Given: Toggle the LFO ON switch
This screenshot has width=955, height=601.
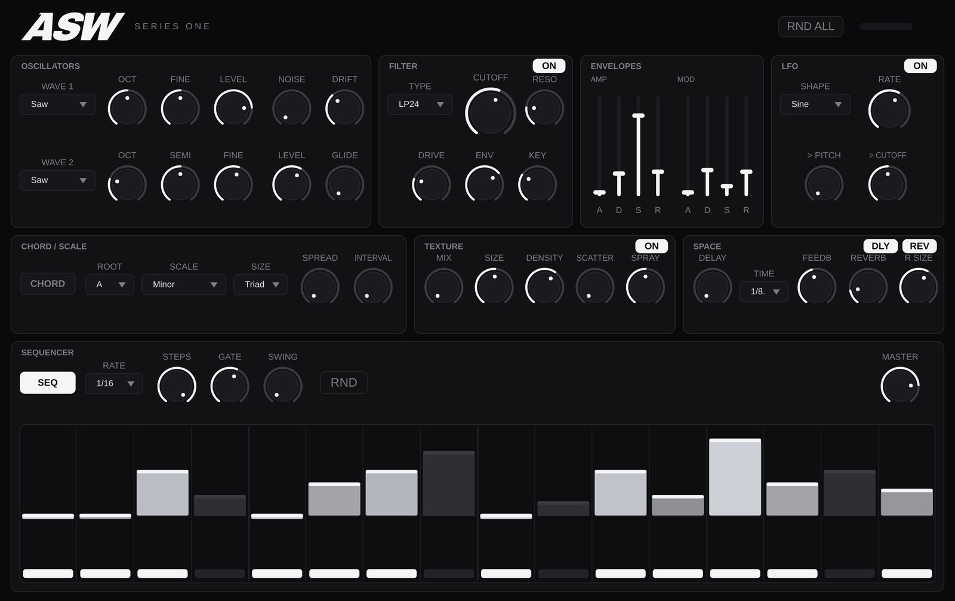Looking at the screenshot, I should click(920, 66).
